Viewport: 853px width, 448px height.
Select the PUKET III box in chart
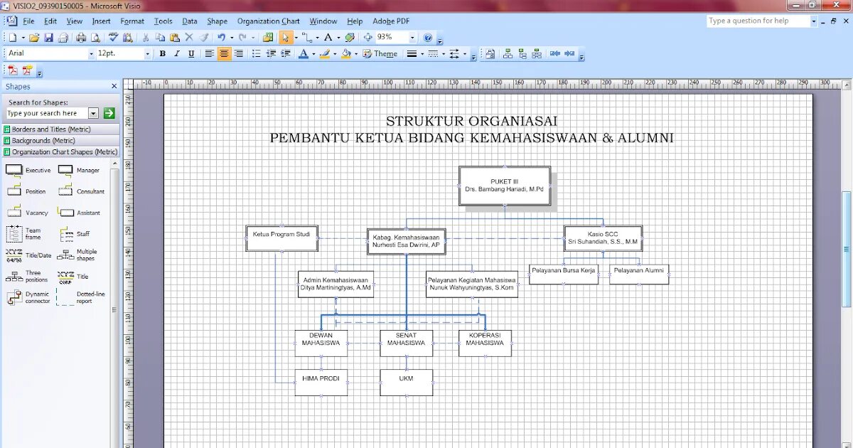click(x=505, y=186)
